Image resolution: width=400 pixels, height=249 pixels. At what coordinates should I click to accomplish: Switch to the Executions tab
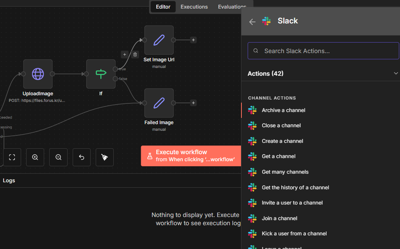point(194,7)
